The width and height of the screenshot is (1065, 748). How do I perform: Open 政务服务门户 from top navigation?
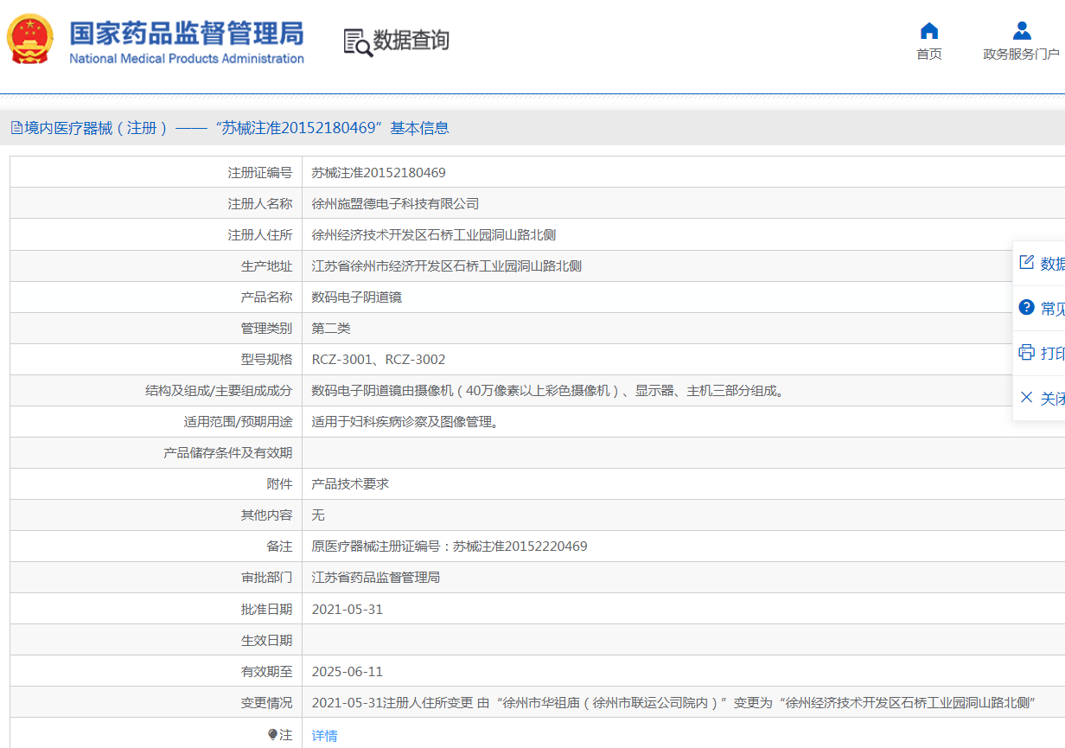(x=1021, y=54)
